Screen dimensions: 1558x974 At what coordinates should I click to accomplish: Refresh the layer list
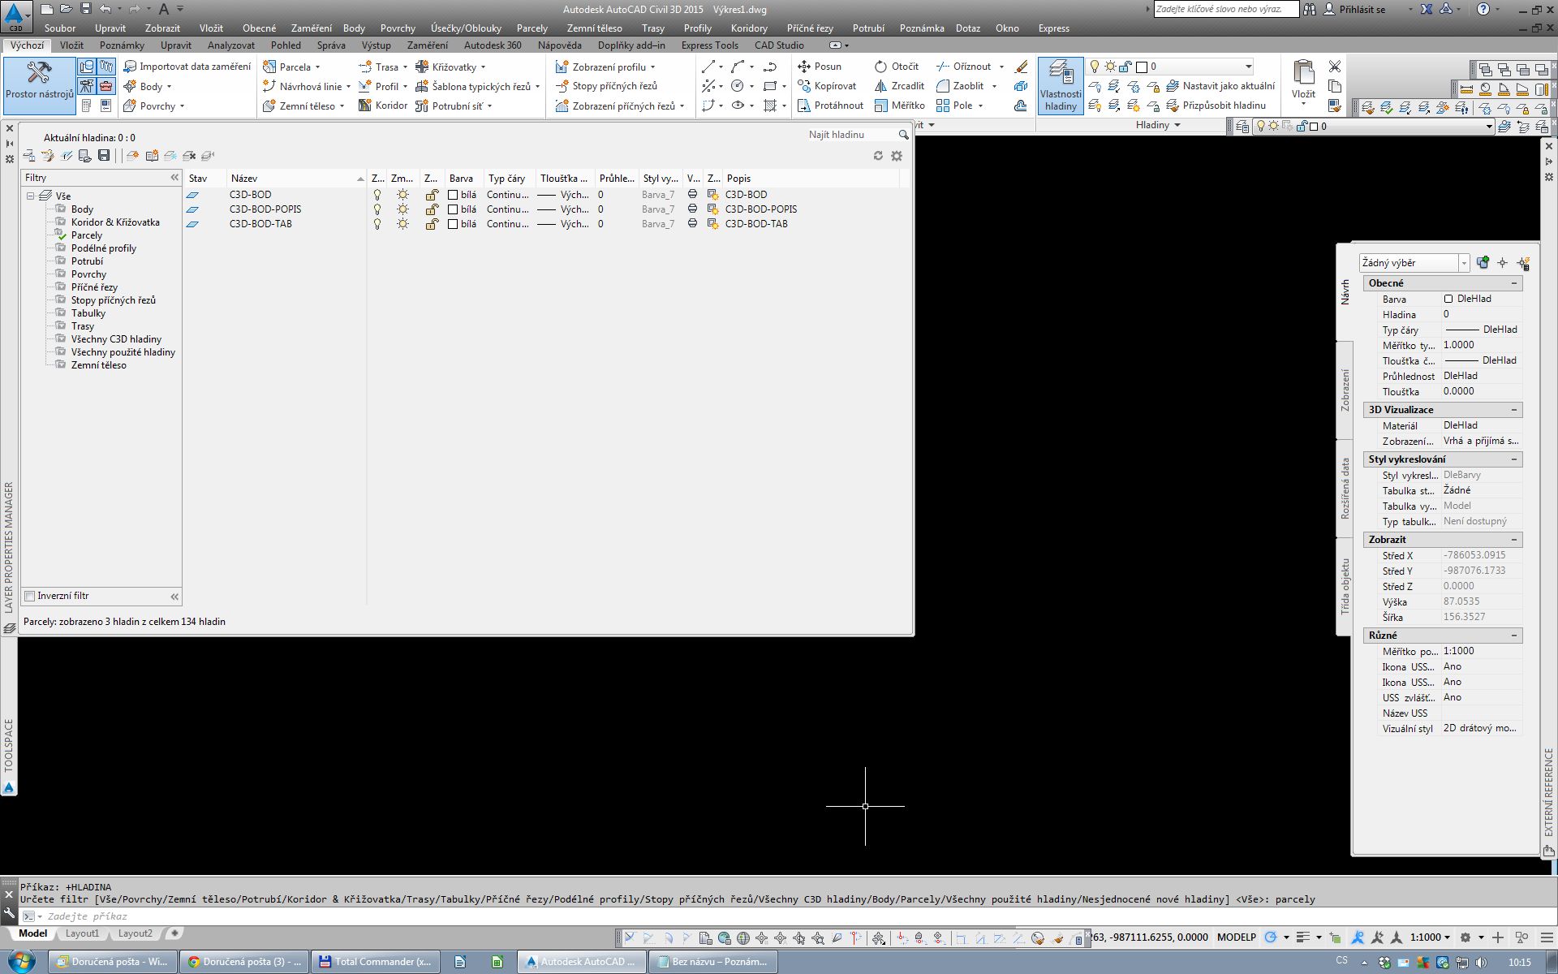[878, 156]
